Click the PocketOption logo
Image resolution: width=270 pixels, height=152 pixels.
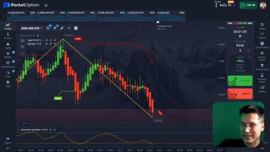point(21,5)
